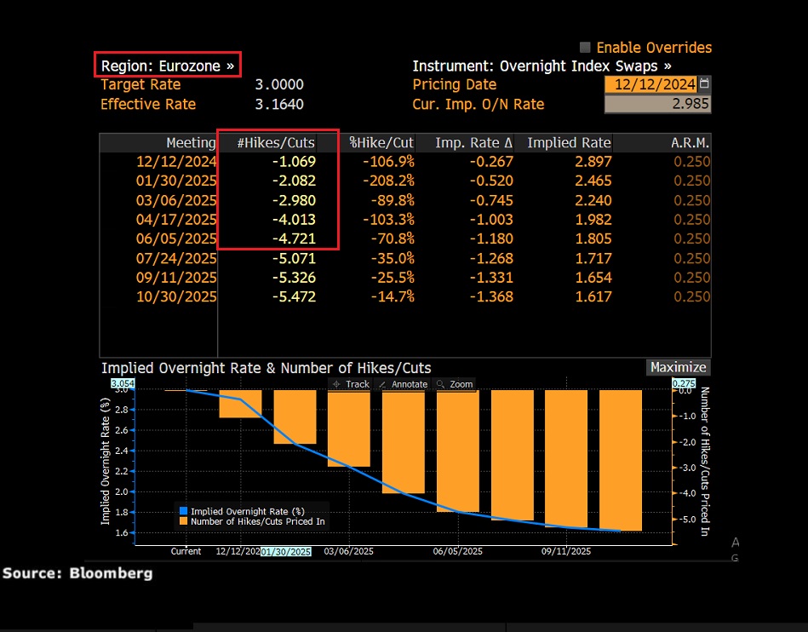This screenshot has width=808, height=632.
Task: Maximize the implied rate chart
Action: point(677,368)
